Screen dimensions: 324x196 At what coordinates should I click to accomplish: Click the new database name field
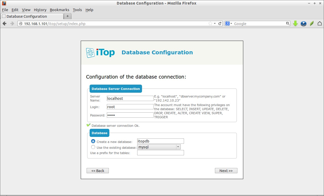[160, 141]
